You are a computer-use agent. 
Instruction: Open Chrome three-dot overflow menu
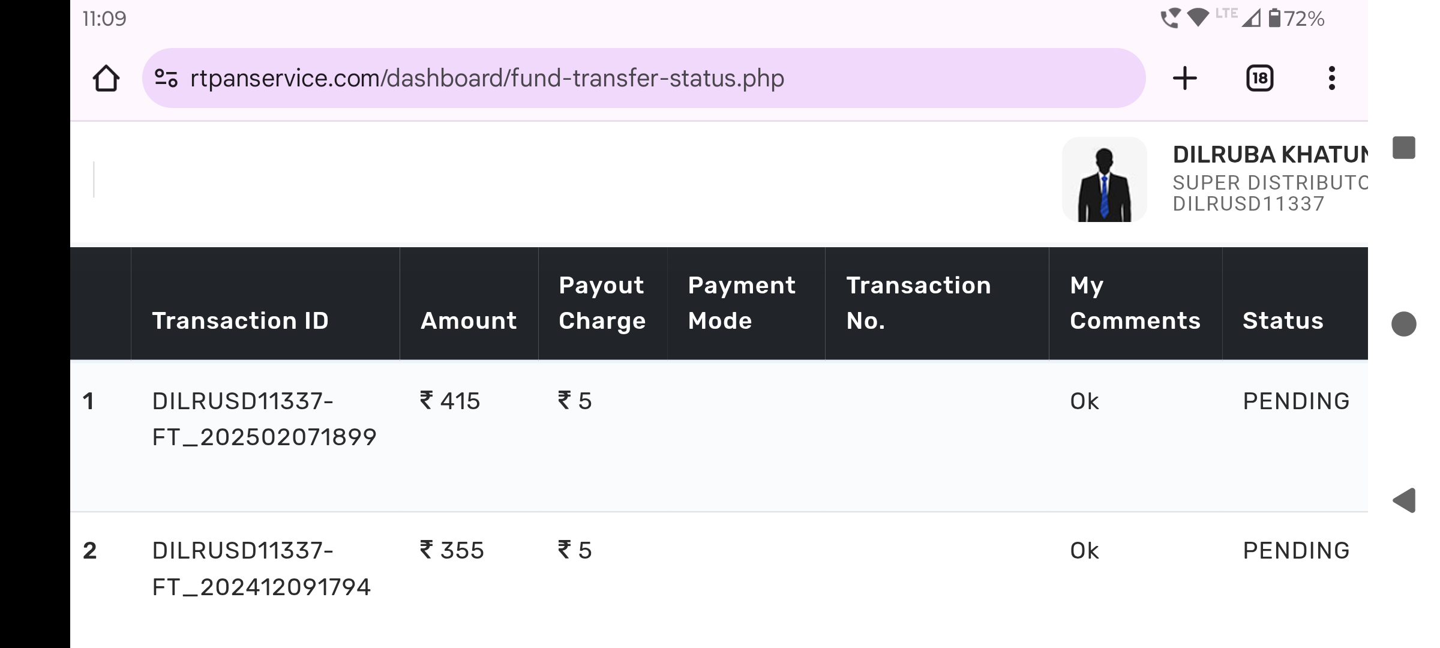1331,79
